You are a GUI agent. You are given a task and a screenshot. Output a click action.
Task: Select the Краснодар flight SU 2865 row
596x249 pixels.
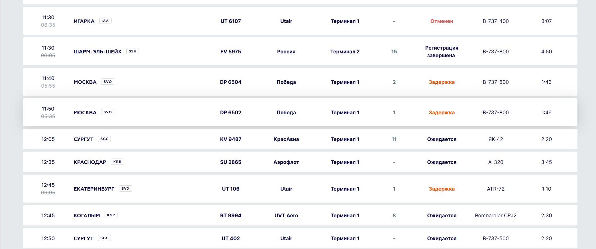(231, 162)
